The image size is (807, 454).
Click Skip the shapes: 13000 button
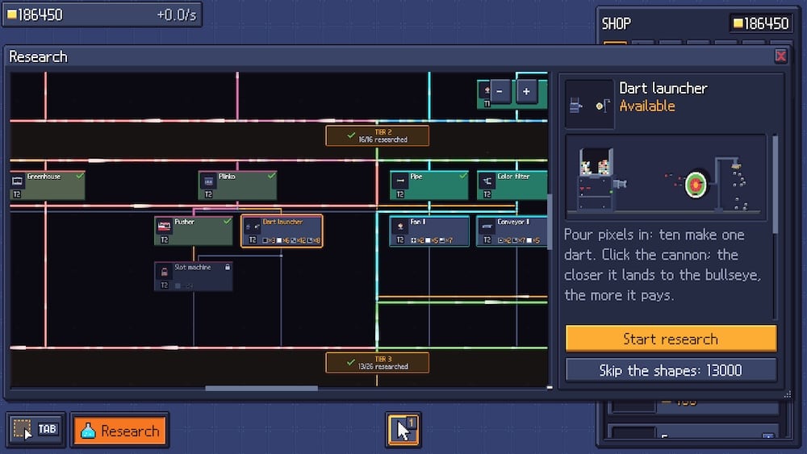(x=671, y=370)
